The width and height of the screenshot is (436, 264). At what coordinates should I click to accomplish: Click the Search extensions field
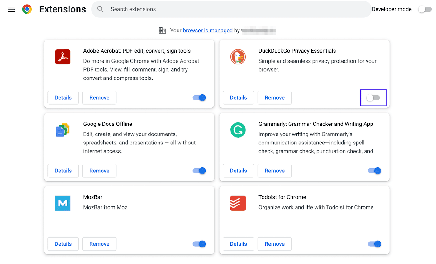187,9
